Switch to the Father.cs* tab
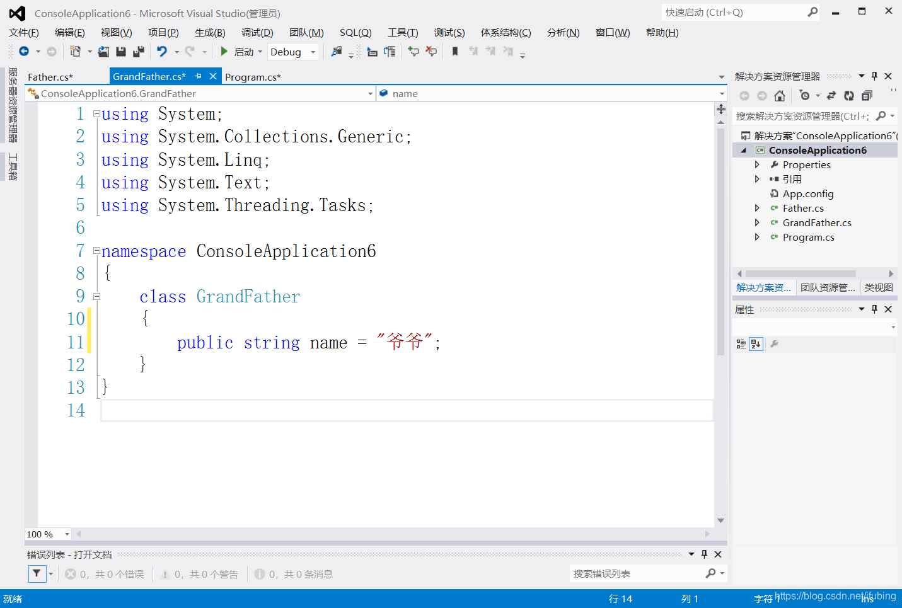Viewport: 902px width, 608px height. coord(50,77)
